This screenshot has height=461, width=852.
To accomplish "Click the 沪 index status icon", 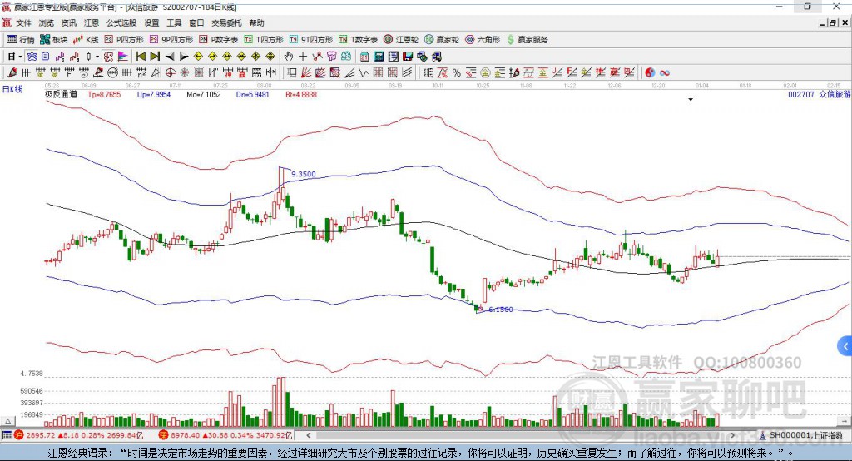I will point(19,435).
